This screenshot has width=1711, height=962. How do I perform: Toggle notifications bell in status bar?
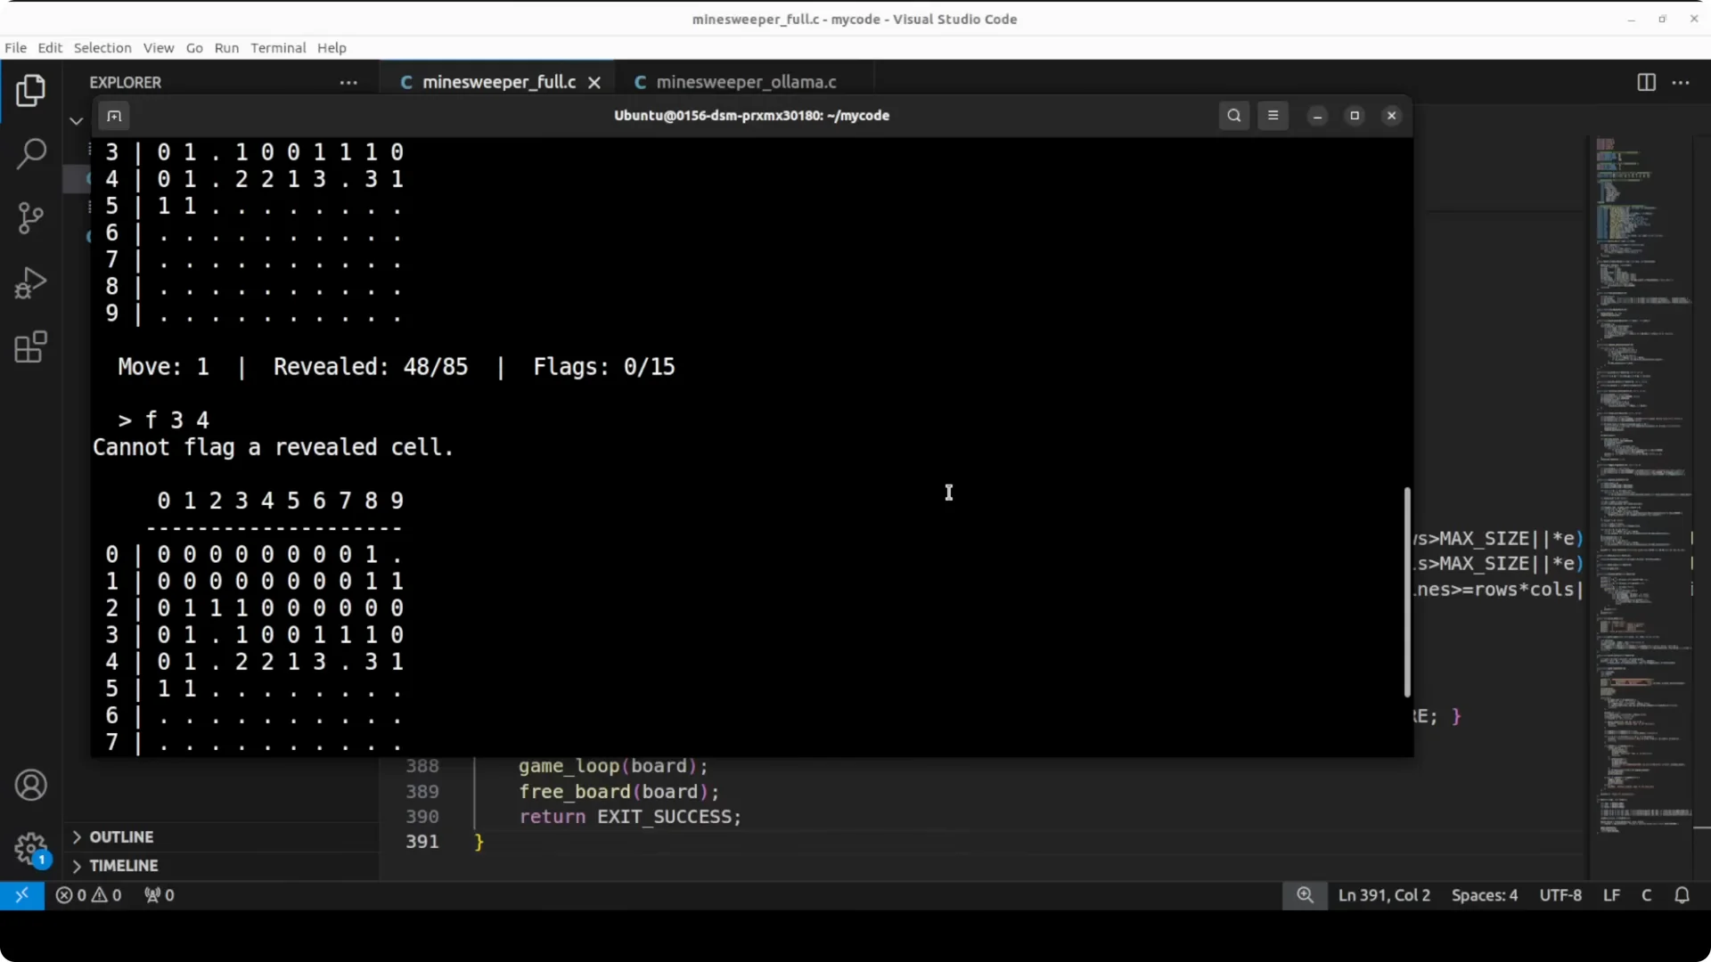[x=1682, y=895]
